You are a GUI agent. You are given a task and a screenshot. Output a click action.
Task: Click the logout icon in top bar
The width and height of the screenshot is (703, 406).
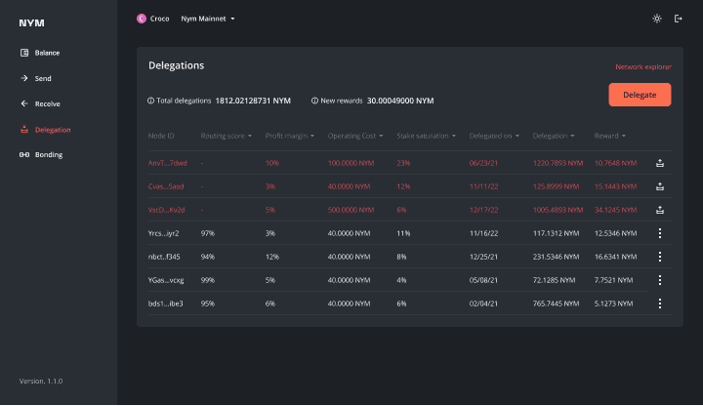(679, 19)
